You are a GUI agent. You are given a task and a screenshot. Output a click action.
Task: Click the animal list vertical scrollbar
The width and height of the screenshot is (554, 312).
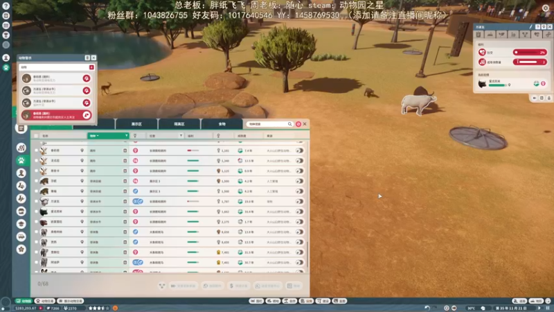coord(307,254)
